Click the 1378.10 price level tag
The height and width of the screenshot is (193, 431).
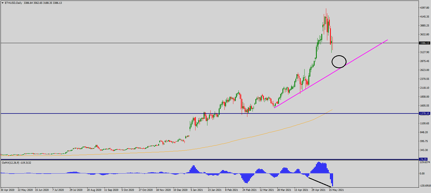pyautogui.click(x=424, y=113)
